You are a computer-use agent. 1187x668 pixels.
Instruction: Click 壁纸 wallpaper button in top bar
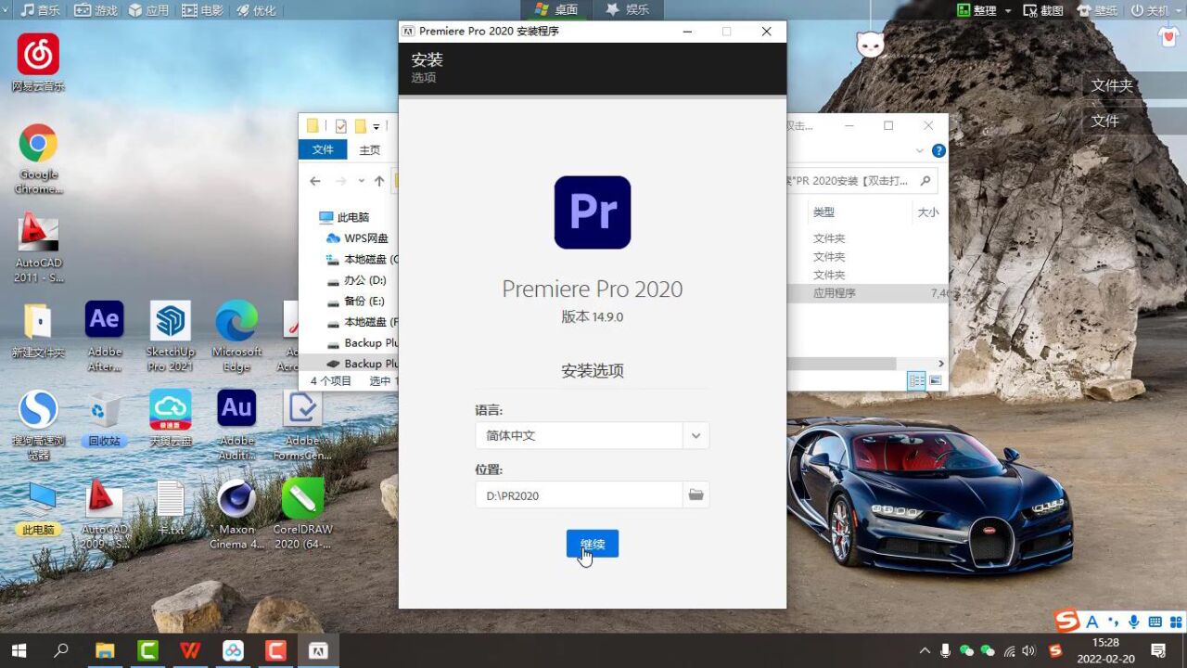1096,10
